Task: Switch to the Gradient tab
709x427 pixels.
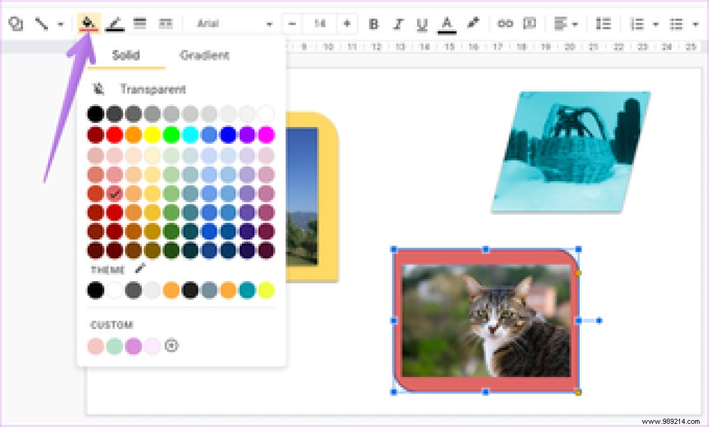Action: point(204,55)
